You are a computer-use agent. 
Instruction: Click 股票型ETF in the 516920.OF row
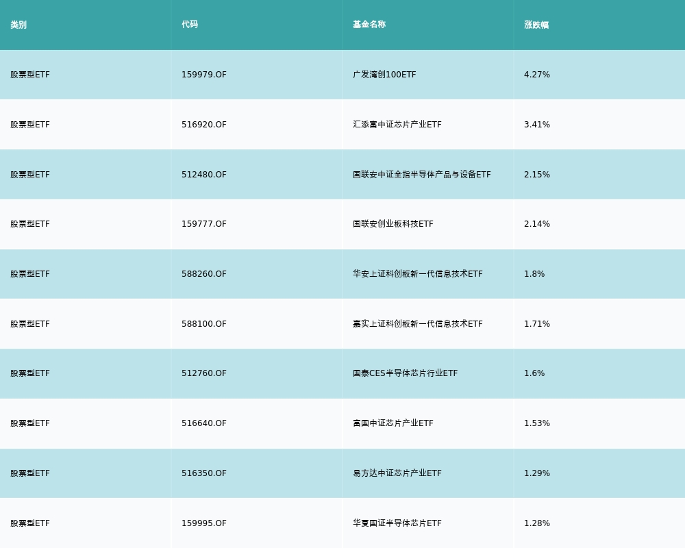[x=30, y=125]
